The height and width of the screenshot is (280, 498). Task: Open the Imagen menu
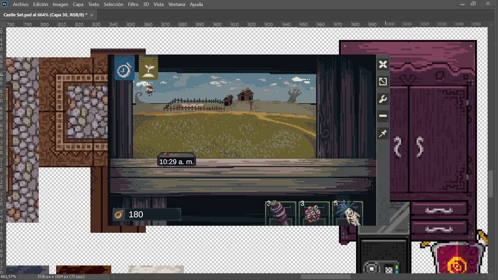point(60,4)
